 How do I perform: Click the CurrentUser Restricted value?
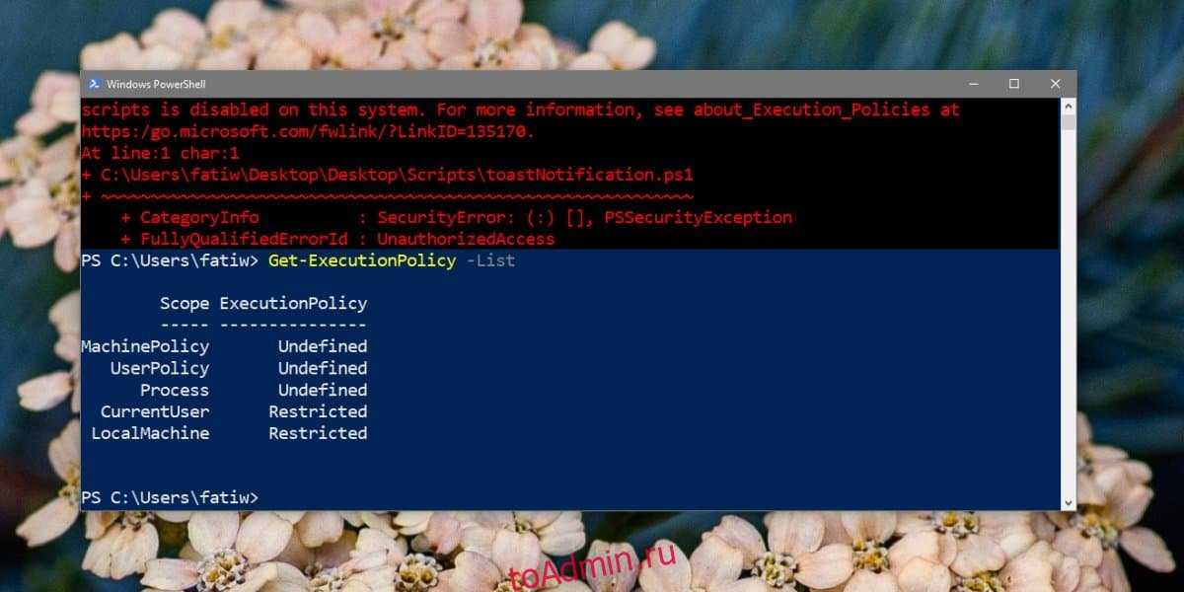(318, 411)
